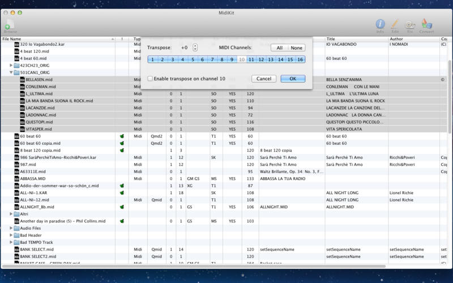Click the Info toolbar icon
This screenshot has width=453, height=283.
(380, 24)
